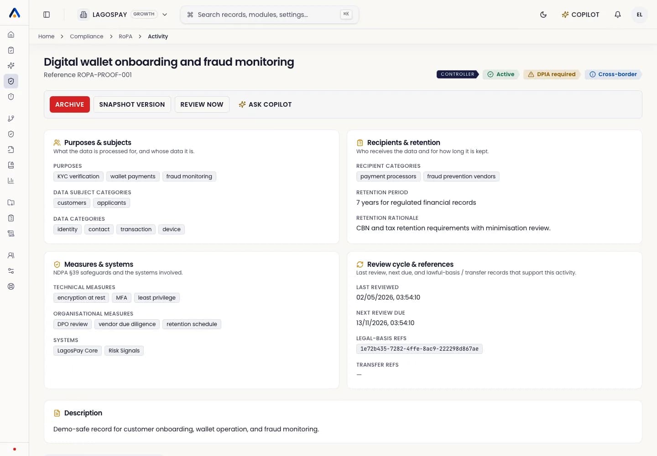Open the git branch workflow sidebar icon

tap(11, 119)
